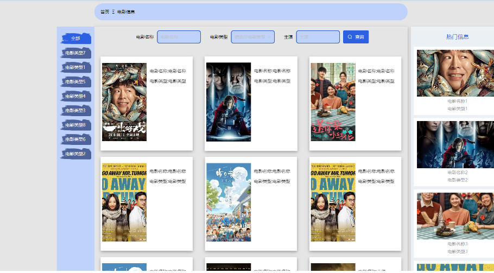Click 电影类型:电影类型 beside the anime poster
494x273 pixels.
point(272,181)
